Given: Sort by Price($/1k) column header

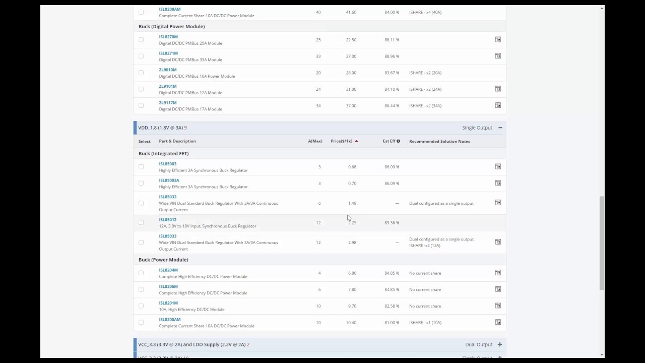Looking at the screenshot, I should 341,141.
